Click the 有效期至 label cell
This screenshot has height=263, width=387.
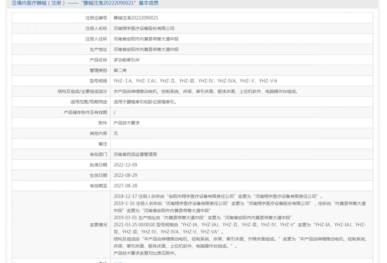[61, 186]
